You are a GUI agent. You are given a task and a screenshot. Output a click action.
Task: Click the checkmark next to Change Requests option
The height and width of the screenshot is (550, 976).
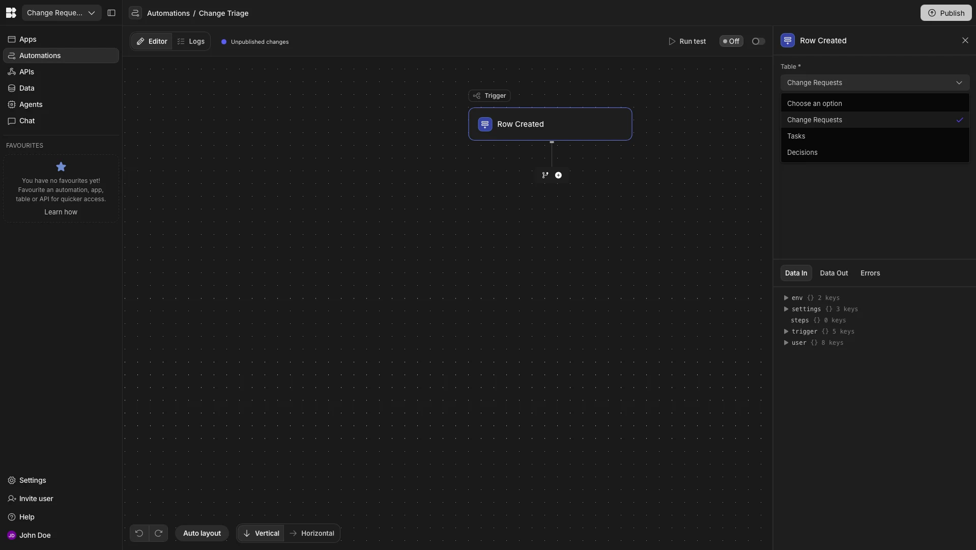(x=960, y=120)
